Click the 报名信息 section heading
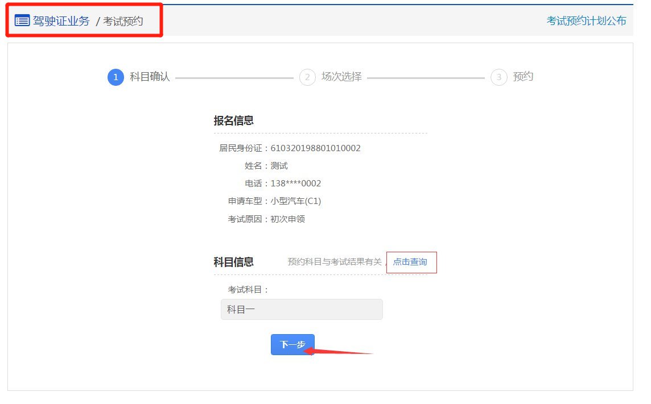Screen dimensions: 651x404 pyautogui.click(x=233, y=120)
